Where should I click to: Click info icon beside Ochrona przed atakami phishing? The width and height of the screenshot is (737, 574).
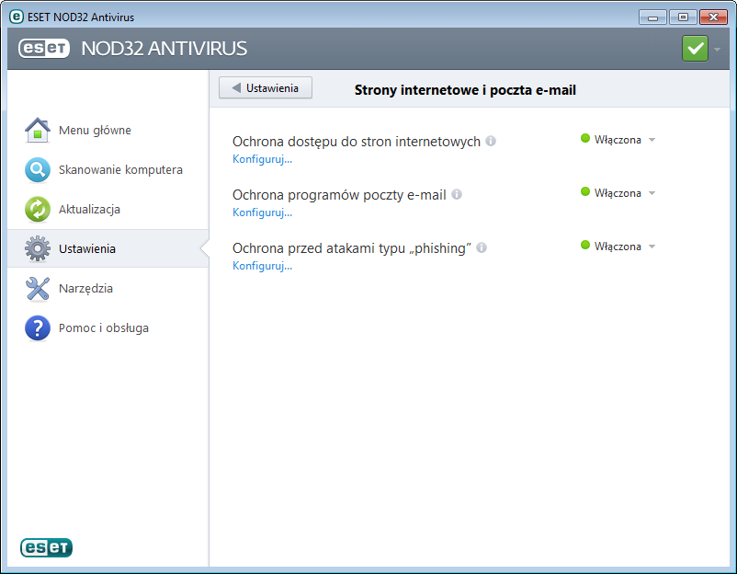coord(482,247)
